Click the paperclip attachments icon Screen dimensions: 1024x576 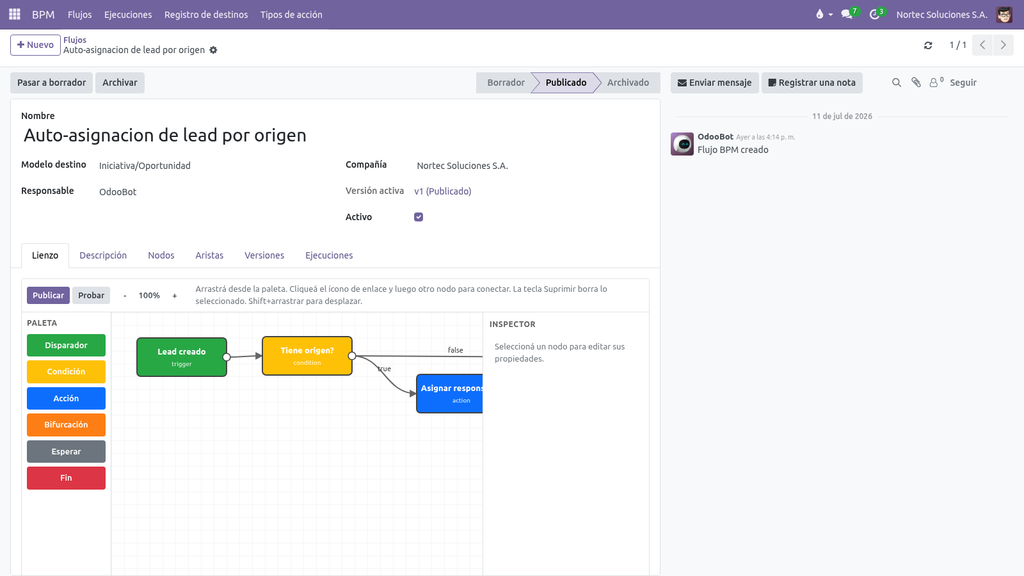click(916, 83)
